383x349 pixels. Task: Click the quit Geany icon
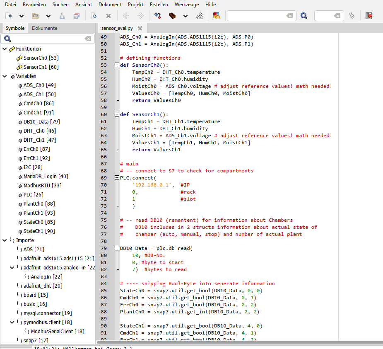point(369,16)
